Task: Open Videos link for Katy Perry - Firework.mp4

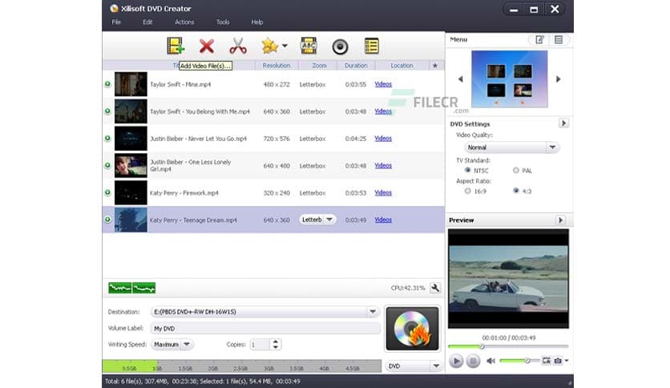Action: 383,192
